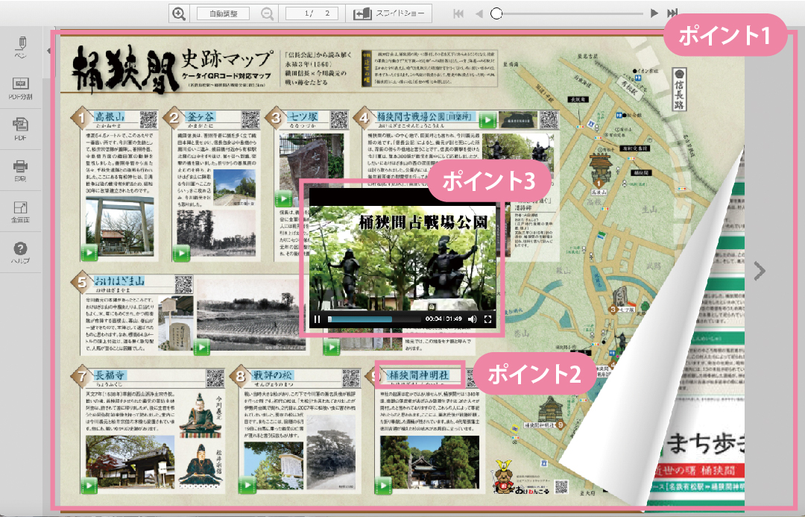This screenshot has width=805, height=517.
Task: Click the page number input field
Action: [x=312, y=13]
